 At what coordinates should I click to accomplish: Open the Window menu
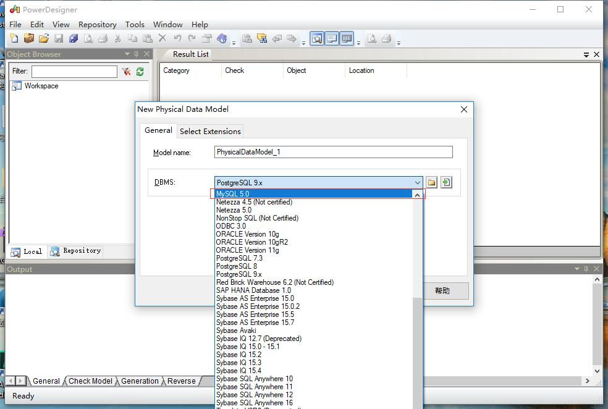(x=167, y=25)
